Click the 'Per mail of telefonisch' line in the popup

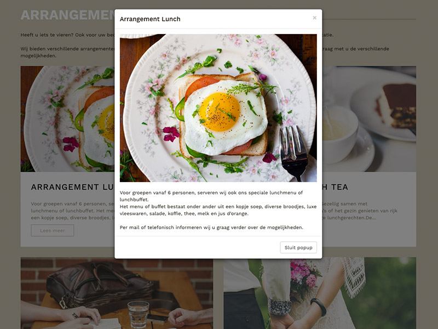(211, 227)
